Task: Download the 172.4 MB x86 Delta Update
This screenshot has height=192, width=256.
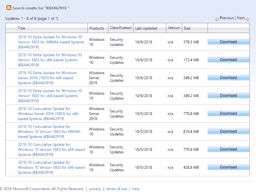Action: tap(228, 60)
